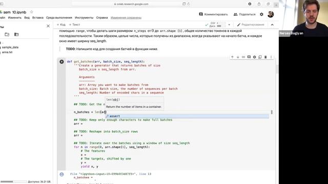Mirror the cell in a tab
The image size is (328, 184).
pos(260,57)
